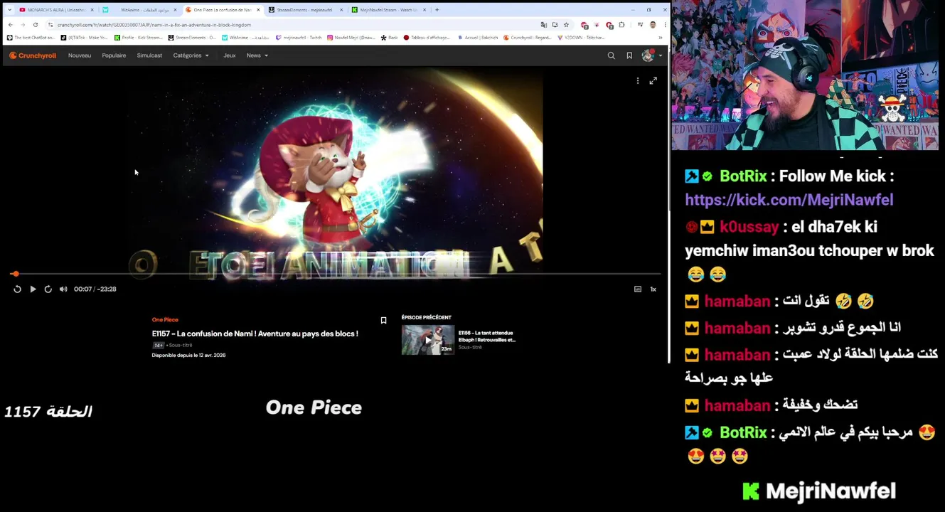The height and width of the screenshot is (512, 945).
Task: Mute the video player volume
Action: point(63,289)
